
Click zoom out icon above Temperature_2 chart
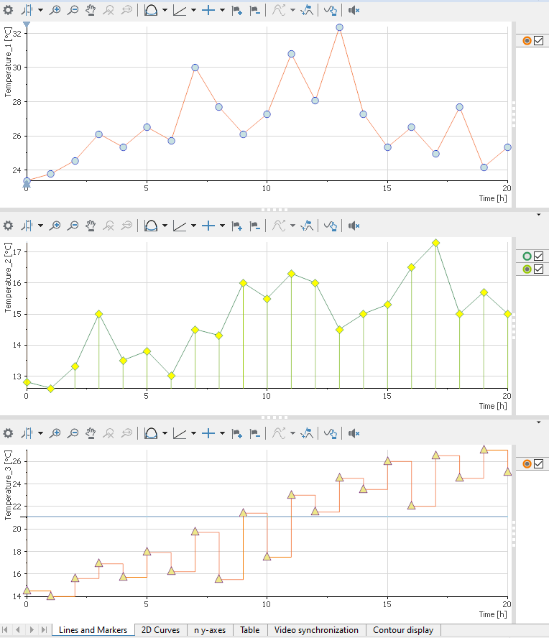[x=73, y=226]
